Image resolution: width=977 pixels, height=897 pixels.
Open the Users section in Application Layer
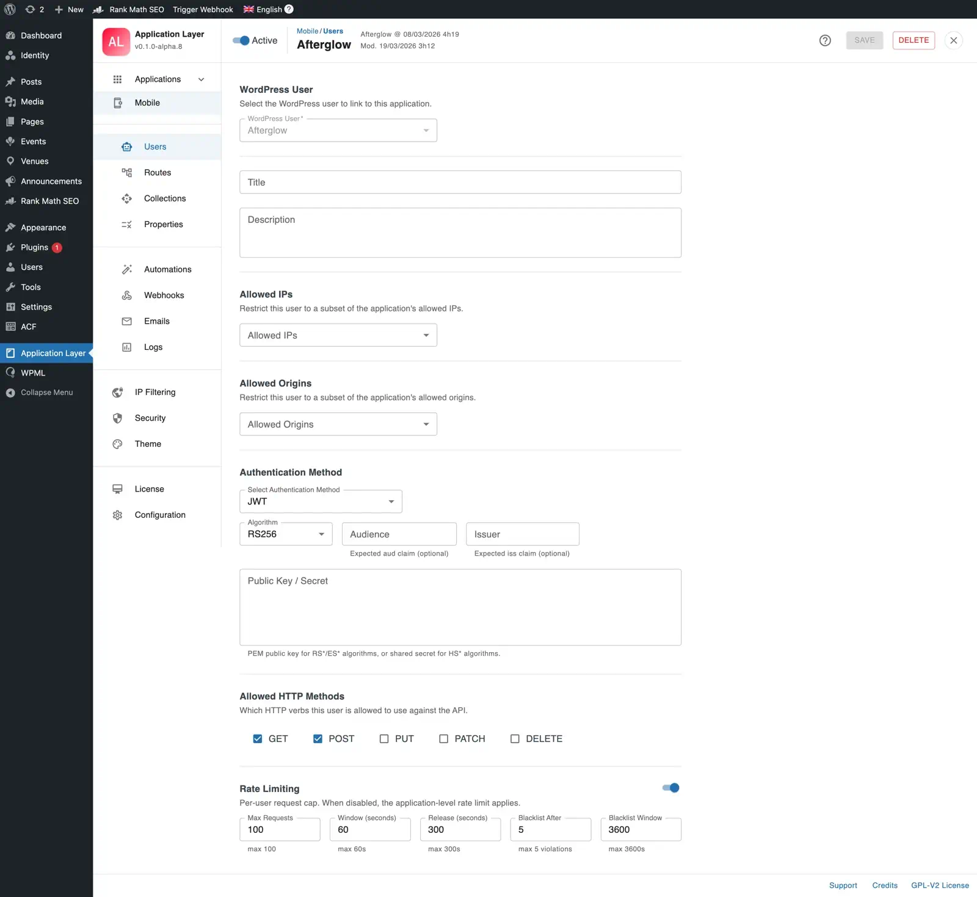154,147
